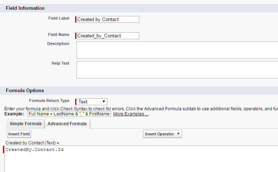The height and width of the screenshot is (172, 278).
Task: Click inside the formula editor text area
Action: pyautogui.click(x=141, y=160)
